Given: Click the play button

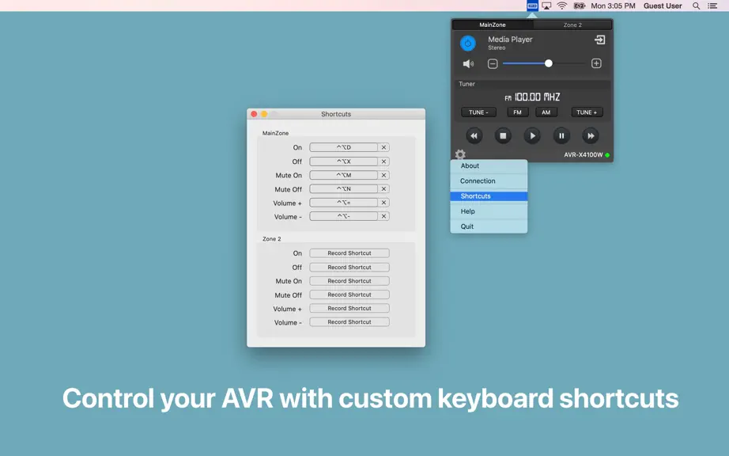Looking at the screenshot, I should click(532, 136).
